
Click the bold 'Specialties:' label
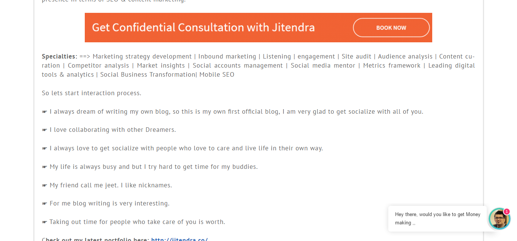(59, 56)
